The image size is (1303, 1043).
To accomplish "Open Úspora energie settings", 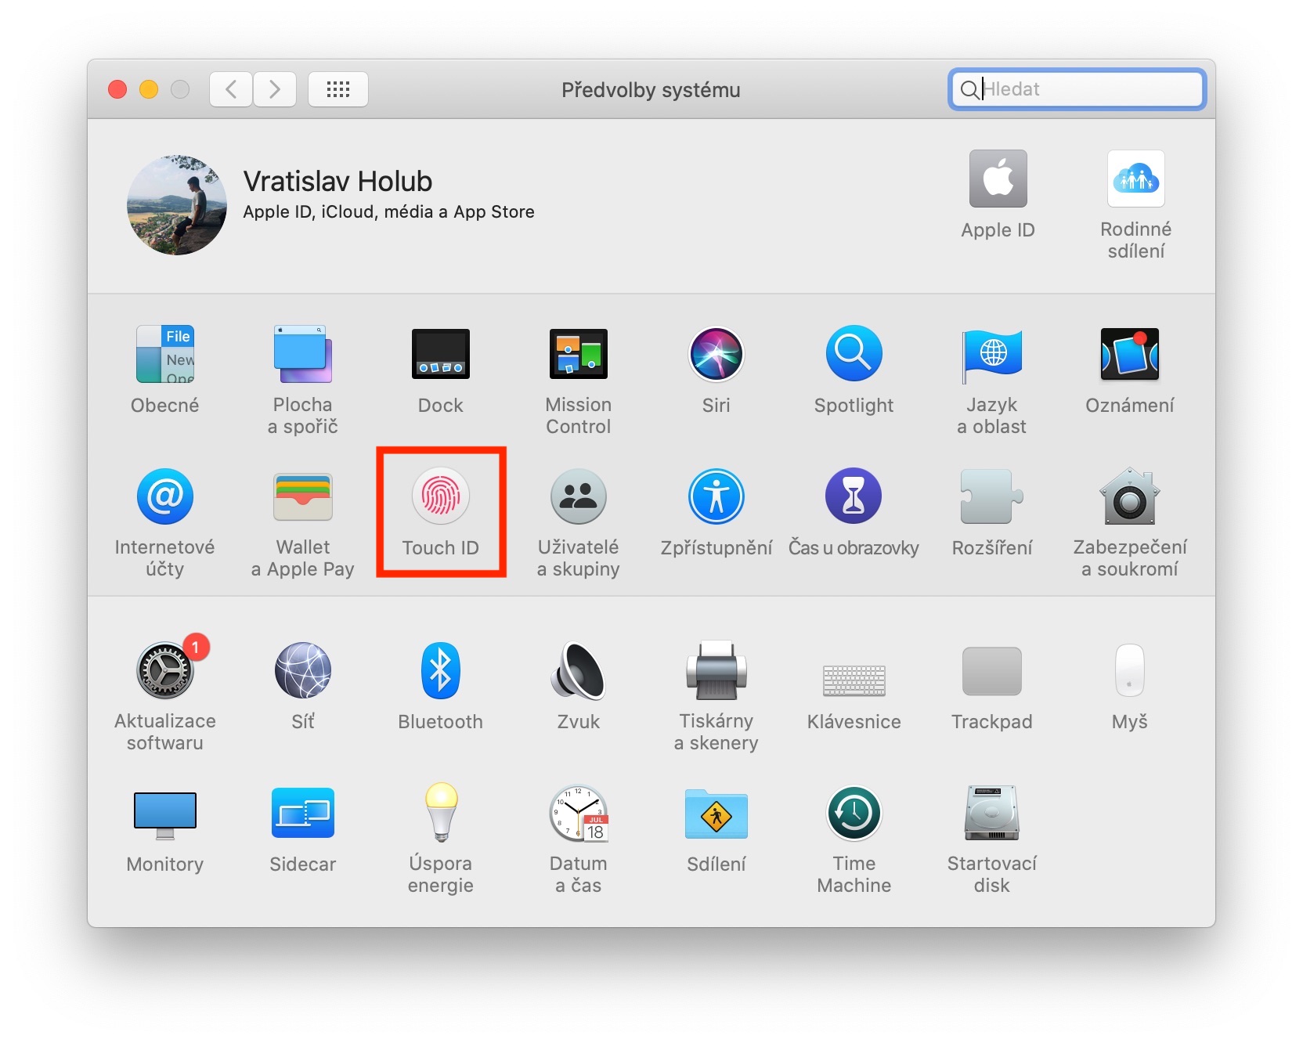I will click(x=441, y=813).
